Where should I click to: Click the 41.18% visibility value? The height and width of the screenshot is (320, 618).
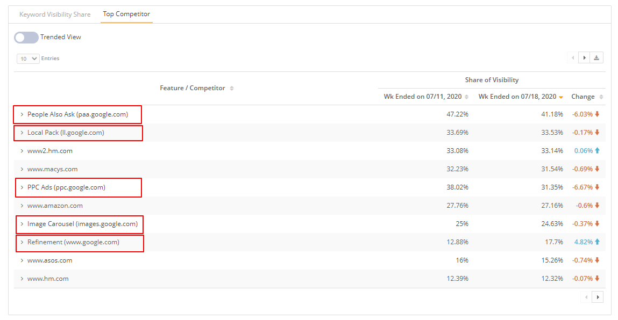click(552, 114)
